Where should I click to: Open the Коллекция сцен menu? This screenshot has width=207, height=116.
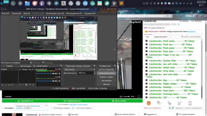[55, 13]
